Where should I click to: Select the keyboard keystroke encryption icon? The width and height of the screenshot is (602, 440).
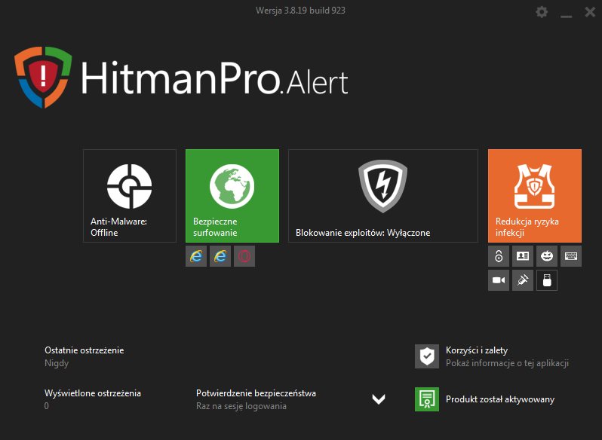pyautogui.click(x=571, y=256)
